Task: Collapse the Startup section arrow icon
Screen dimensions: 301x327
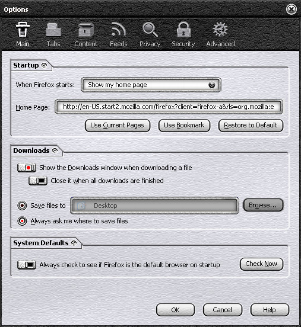Action: pos(44,66)
